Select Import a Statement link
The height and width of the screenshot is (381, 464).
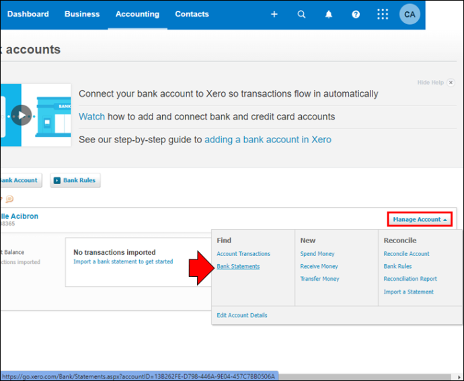tap(408, 292)
